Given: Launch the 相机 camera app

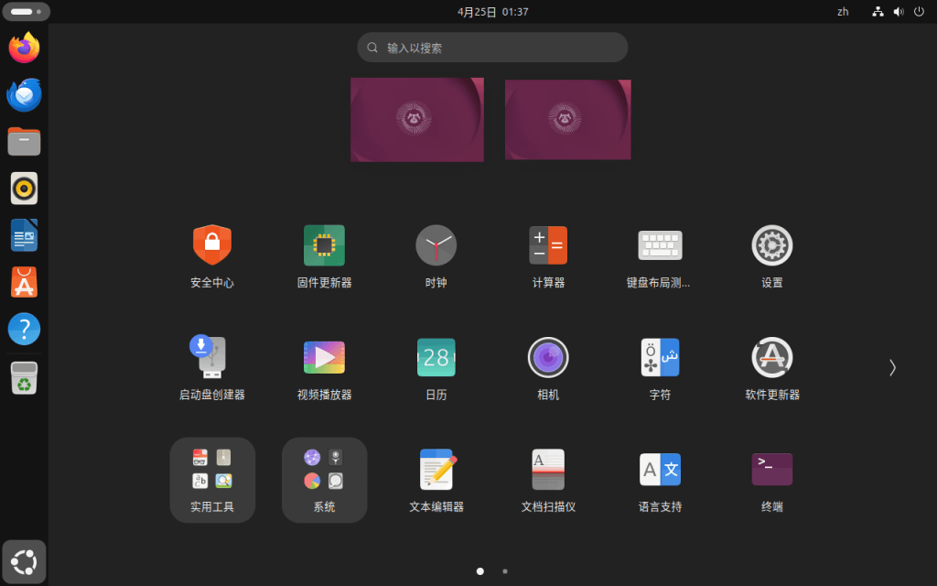Looking at the screenshot, I should point(548,368).
